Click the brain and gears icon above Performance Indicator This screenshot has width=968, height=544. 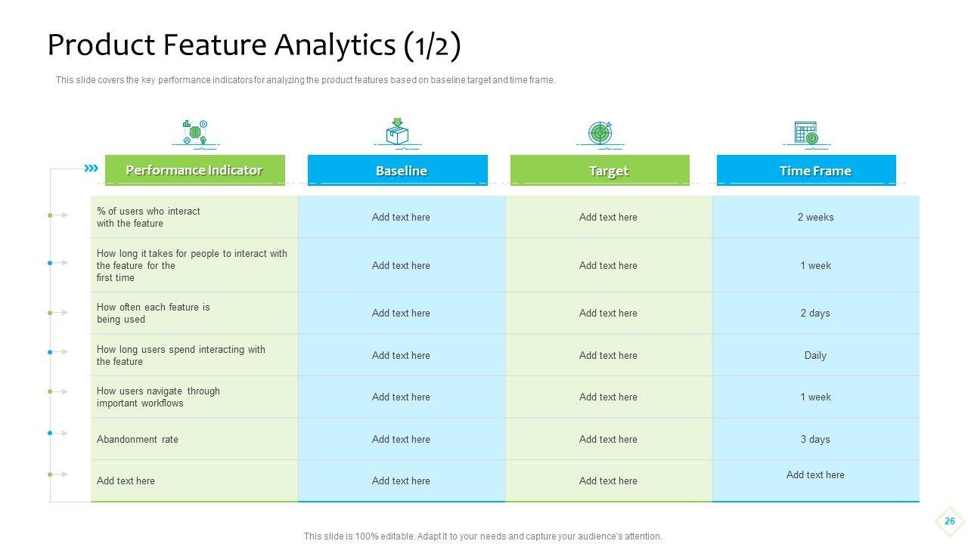point(195,132)
